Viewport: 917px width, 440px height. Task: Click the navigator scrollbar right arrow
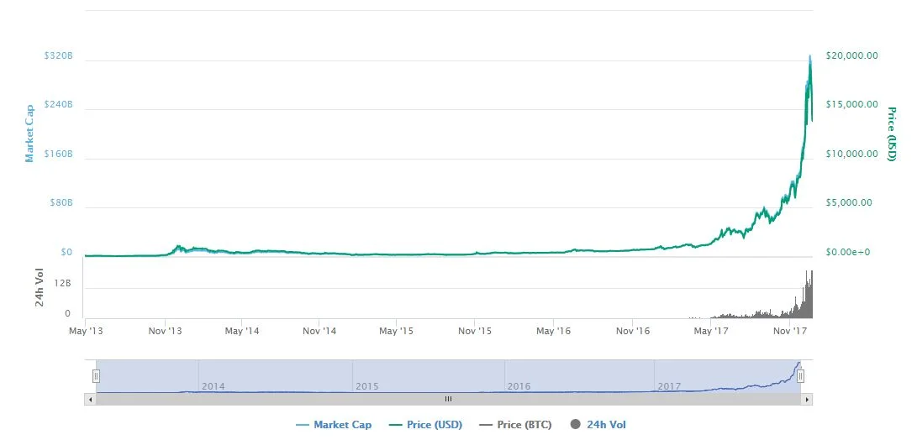click(x=807, y=400)
